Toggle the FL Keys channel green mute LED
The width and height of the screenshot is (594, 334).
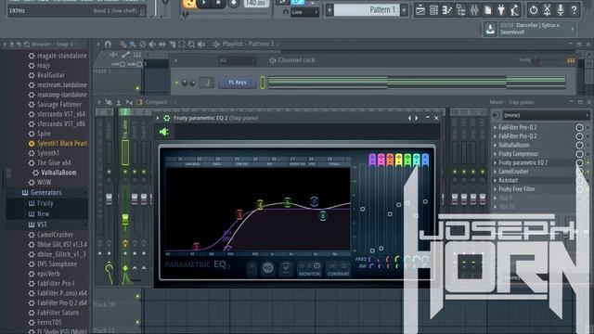pyautogui.click(x=176, y=83)
